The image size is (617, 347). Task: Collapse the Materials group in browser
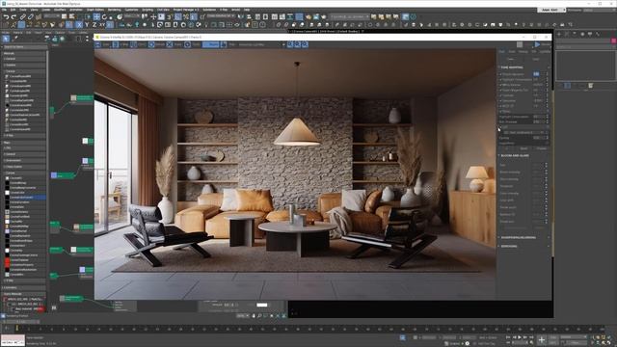tap(23, 53)
